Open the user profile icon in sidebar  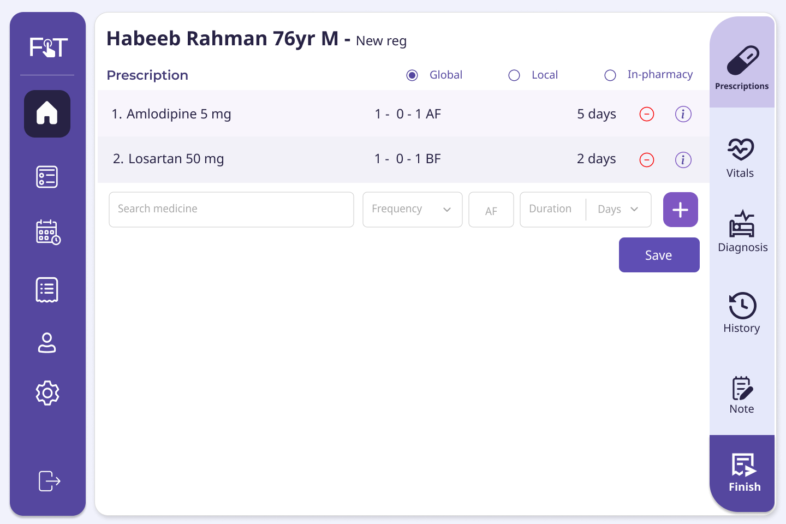(47, 343)
